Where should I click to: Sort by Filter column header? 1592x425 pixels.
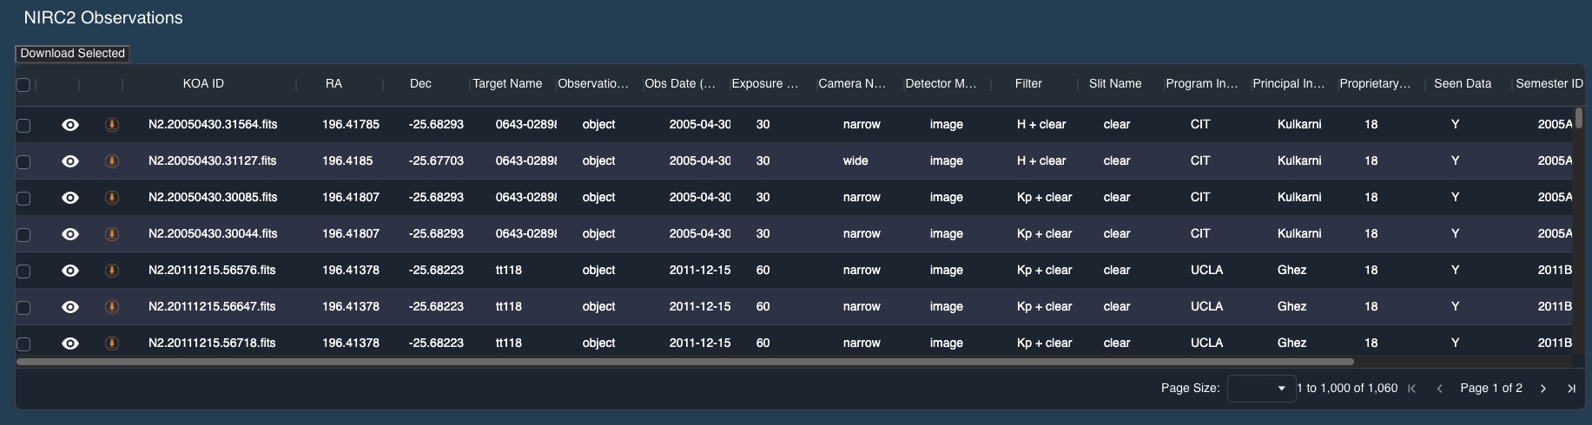[x=1028, y=84]
